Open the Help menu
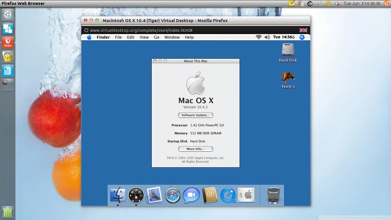Image resolution: width=391 pixels, height=220 pixels. click(189, 37)
